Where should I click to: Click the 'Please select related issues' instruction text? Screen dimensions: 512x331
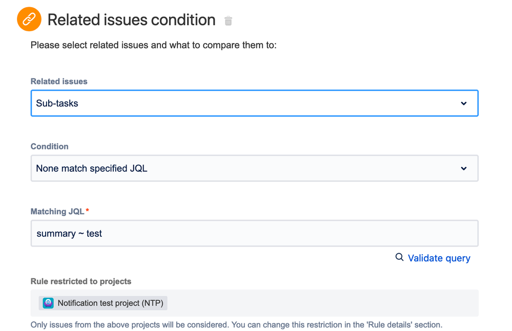(x=154, y=45)
